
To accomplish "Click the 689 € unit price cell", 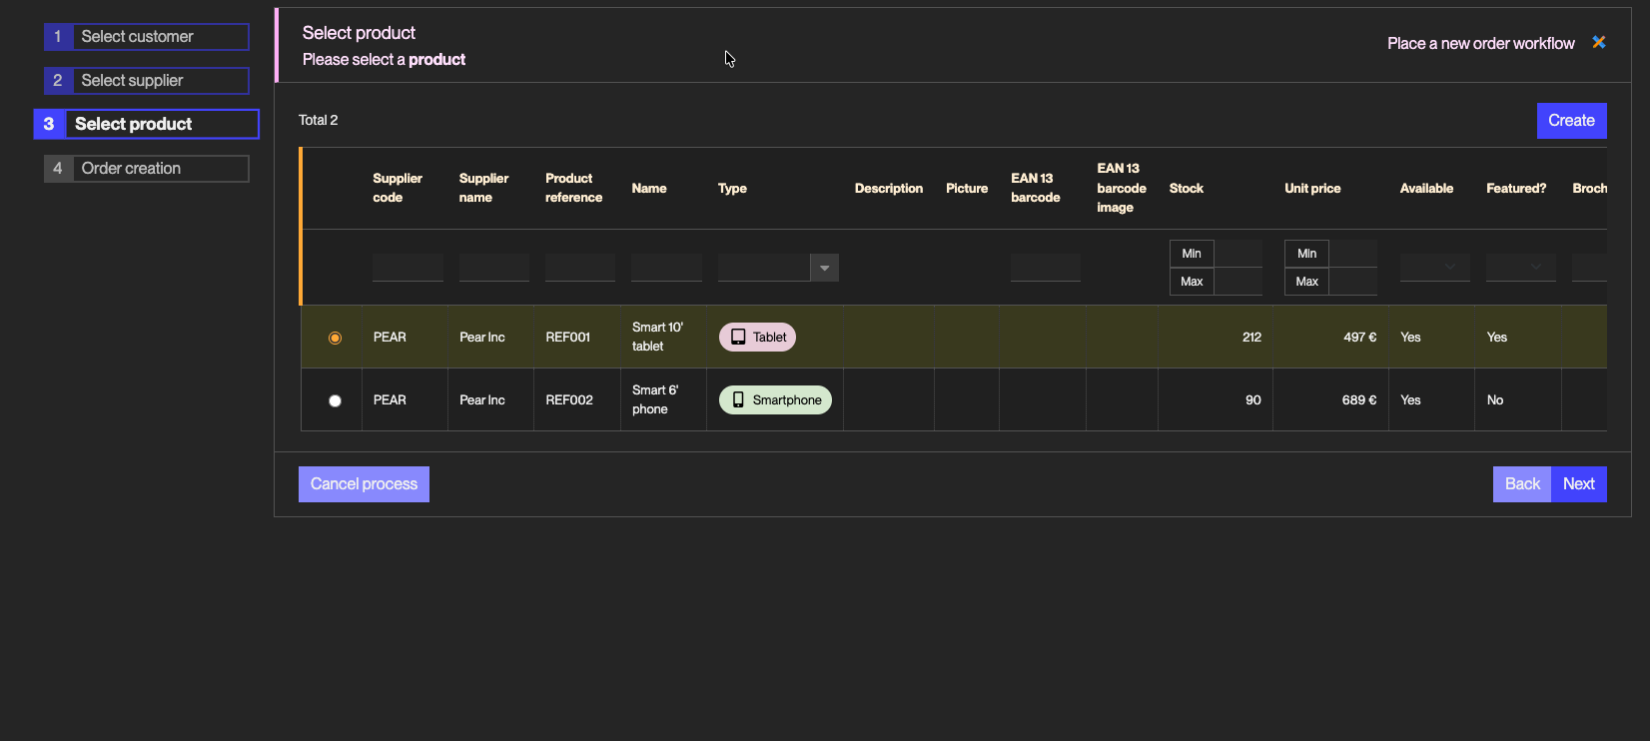I will (x=1330, y=400).
